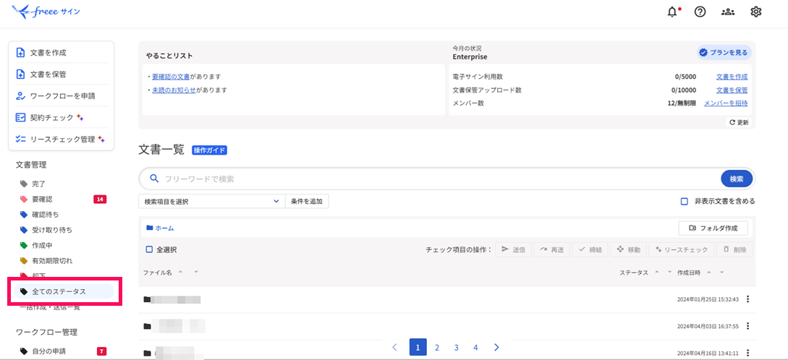Click the 要確認の文書 link
Viewport: 788px width, 360px height.
point(170,77)
